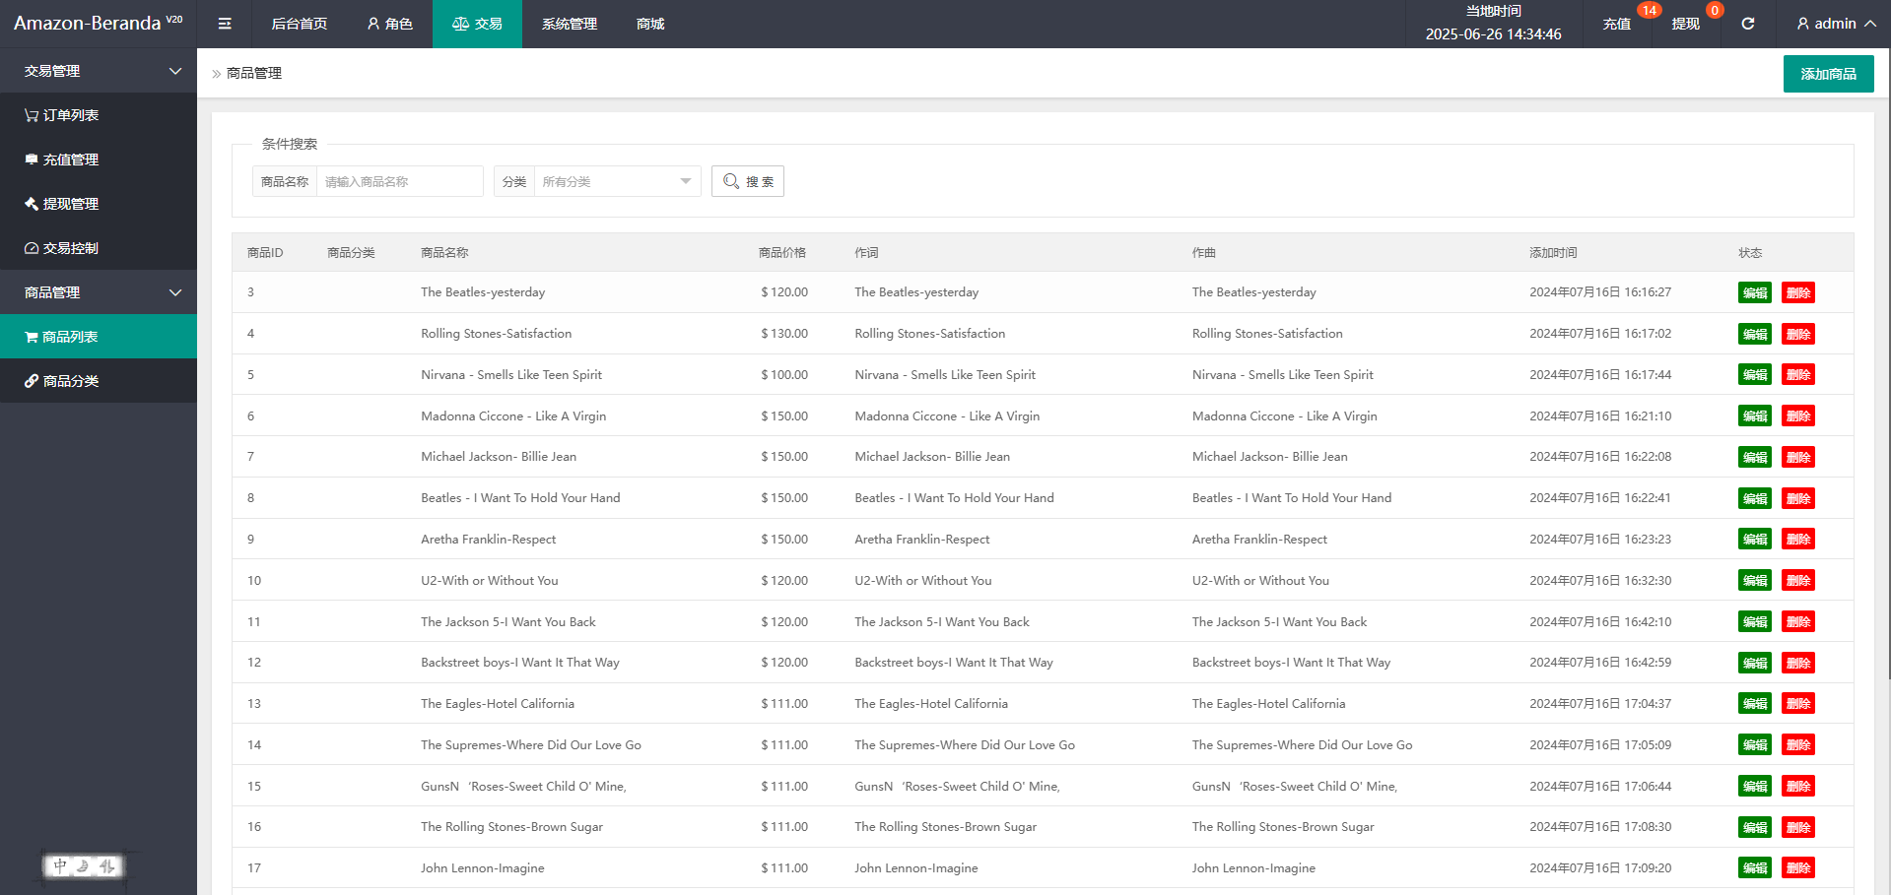Delete Aretha Franklin-Respect product

click(x=1798, y=540)
